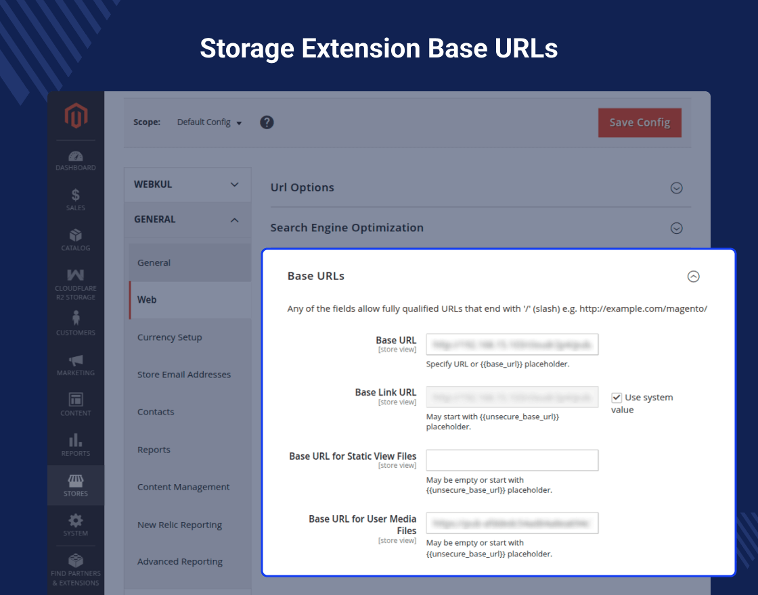Collapse the Base URLs section

(x=693, y=277)
